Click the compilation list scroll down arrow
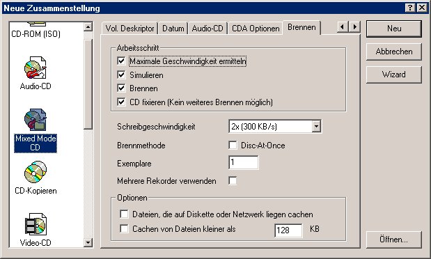The width and height of the screenshot is (431, 259). (88, 242)
